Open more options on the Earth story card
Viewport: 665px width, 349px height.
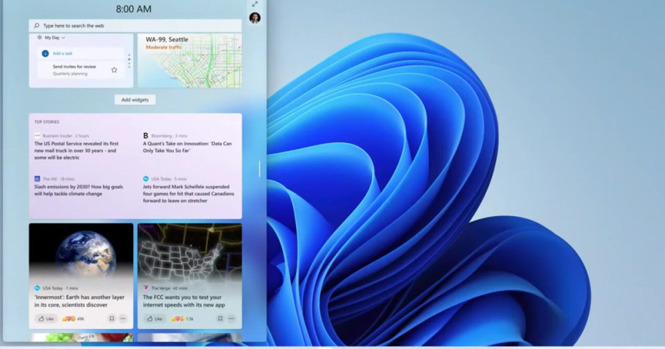[122, 318]
